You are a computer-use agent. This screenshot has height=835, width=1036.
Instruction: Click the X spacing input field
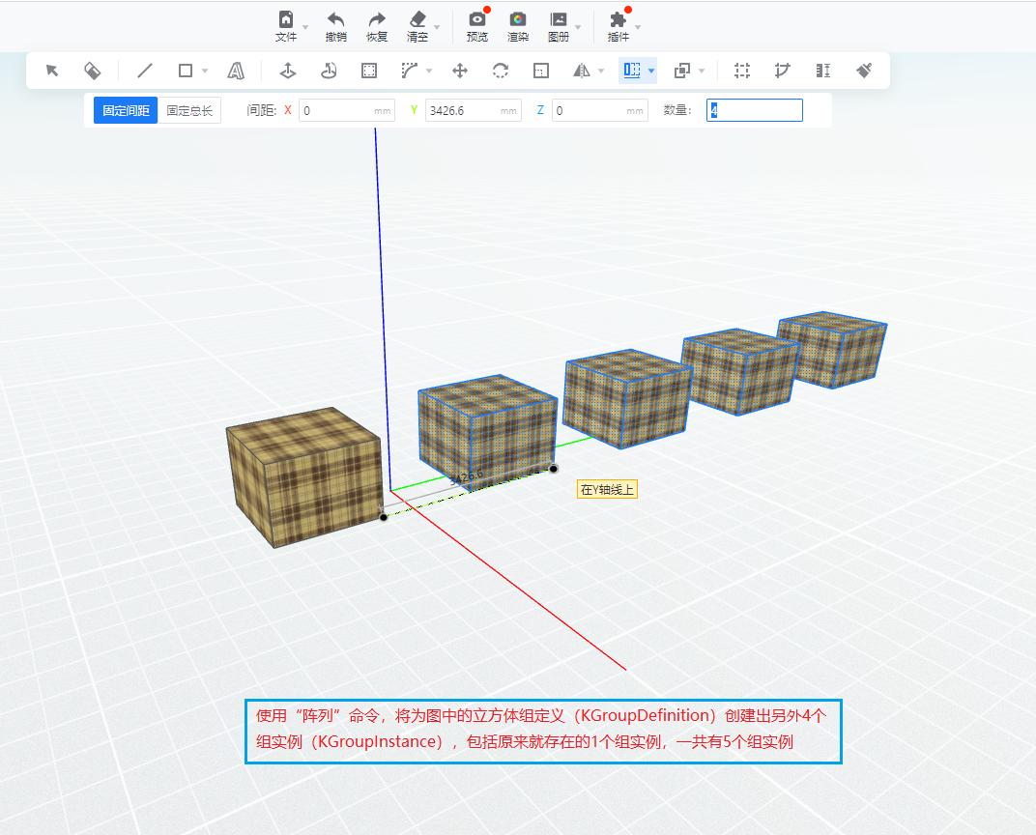(347, 110)
